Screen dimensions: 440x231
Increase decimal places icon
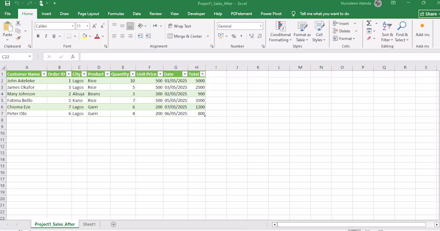(x=252, y=36)
